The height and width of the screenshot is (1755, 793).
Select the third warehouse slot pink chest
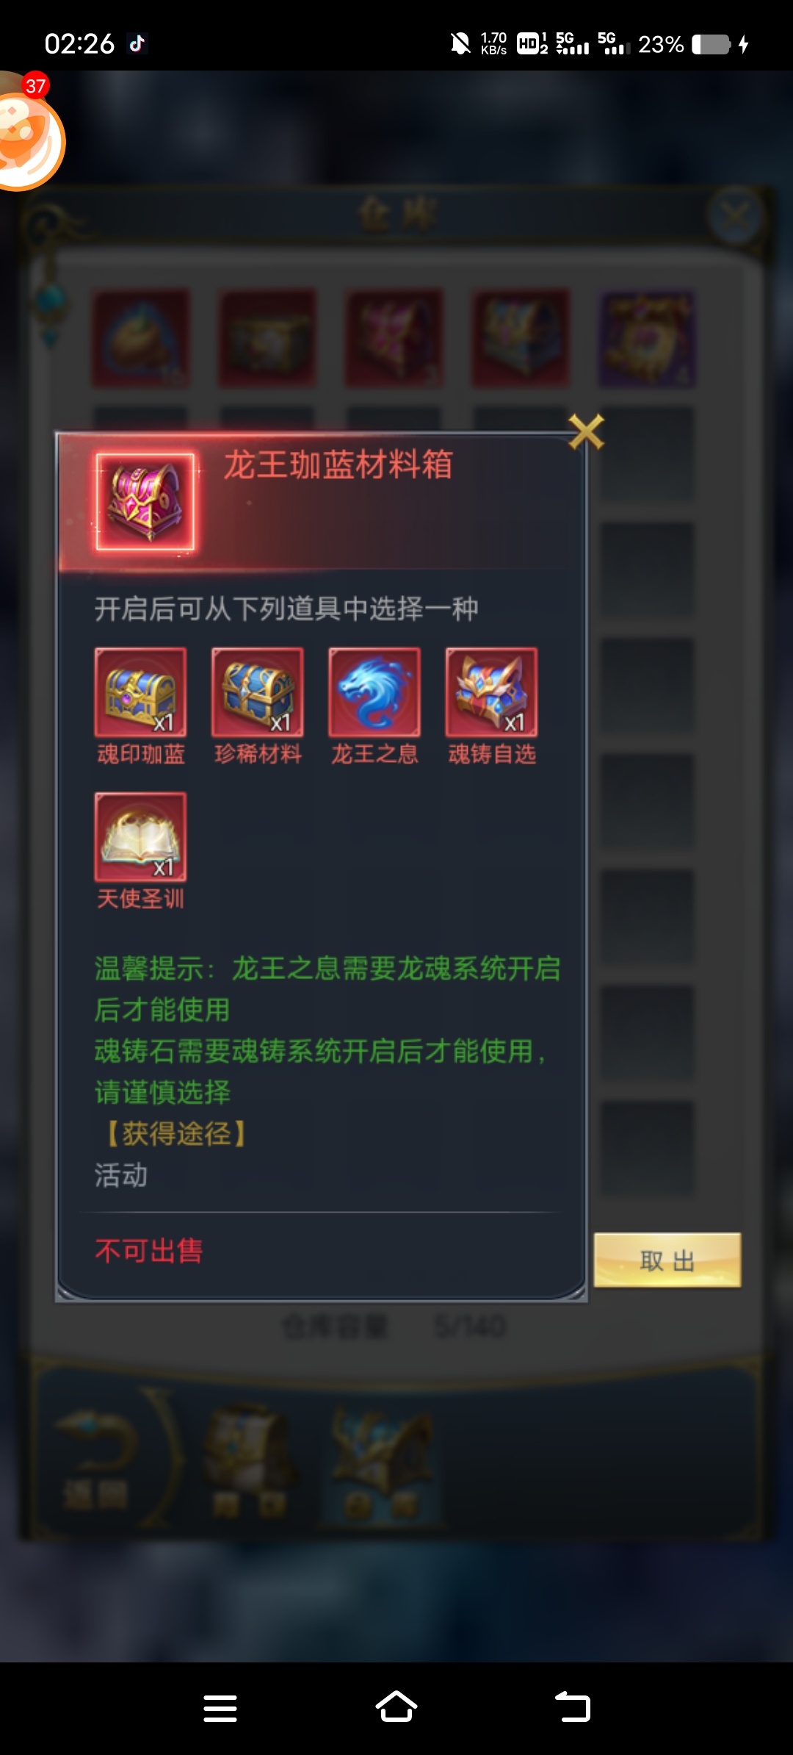(394, 338)
